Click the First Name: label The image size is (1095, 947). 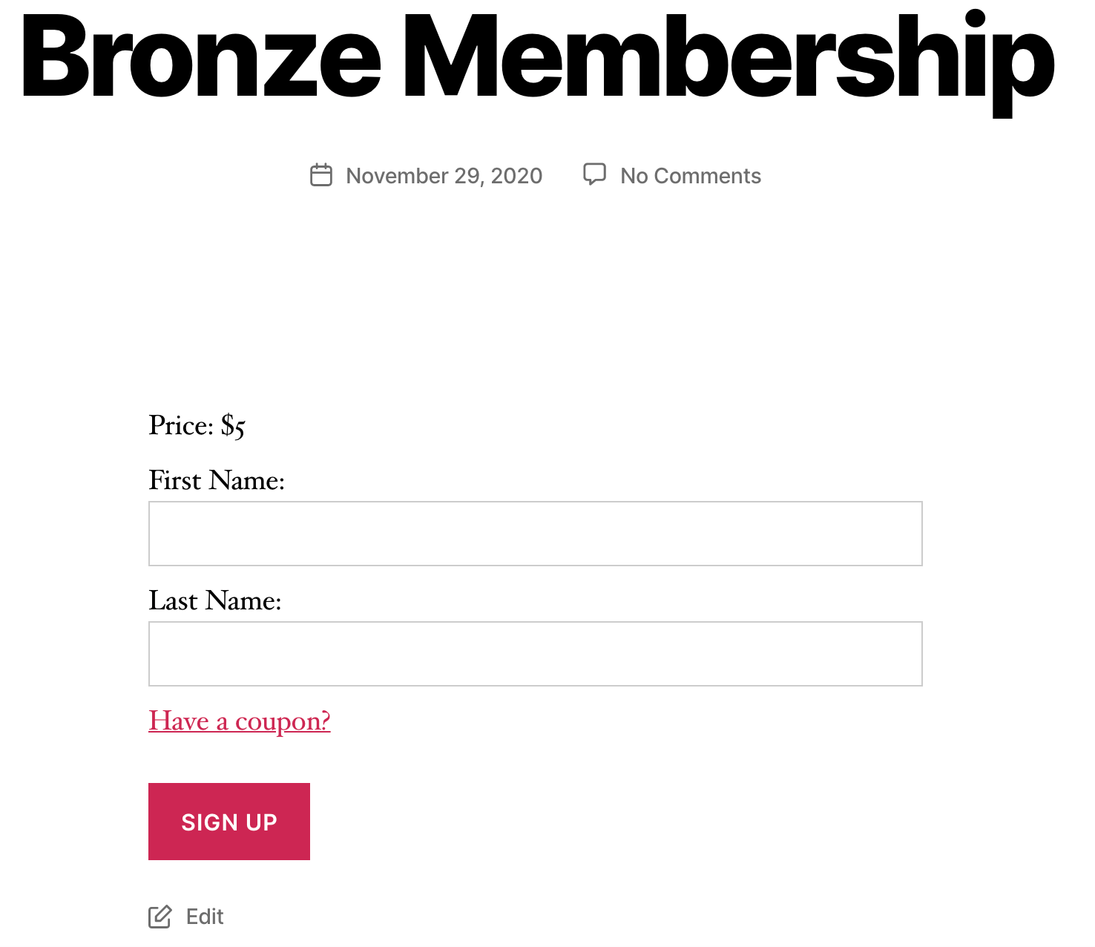tap(217, 480)
